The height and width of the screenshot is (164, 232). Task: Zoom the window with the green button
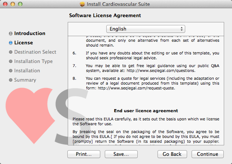20,4
